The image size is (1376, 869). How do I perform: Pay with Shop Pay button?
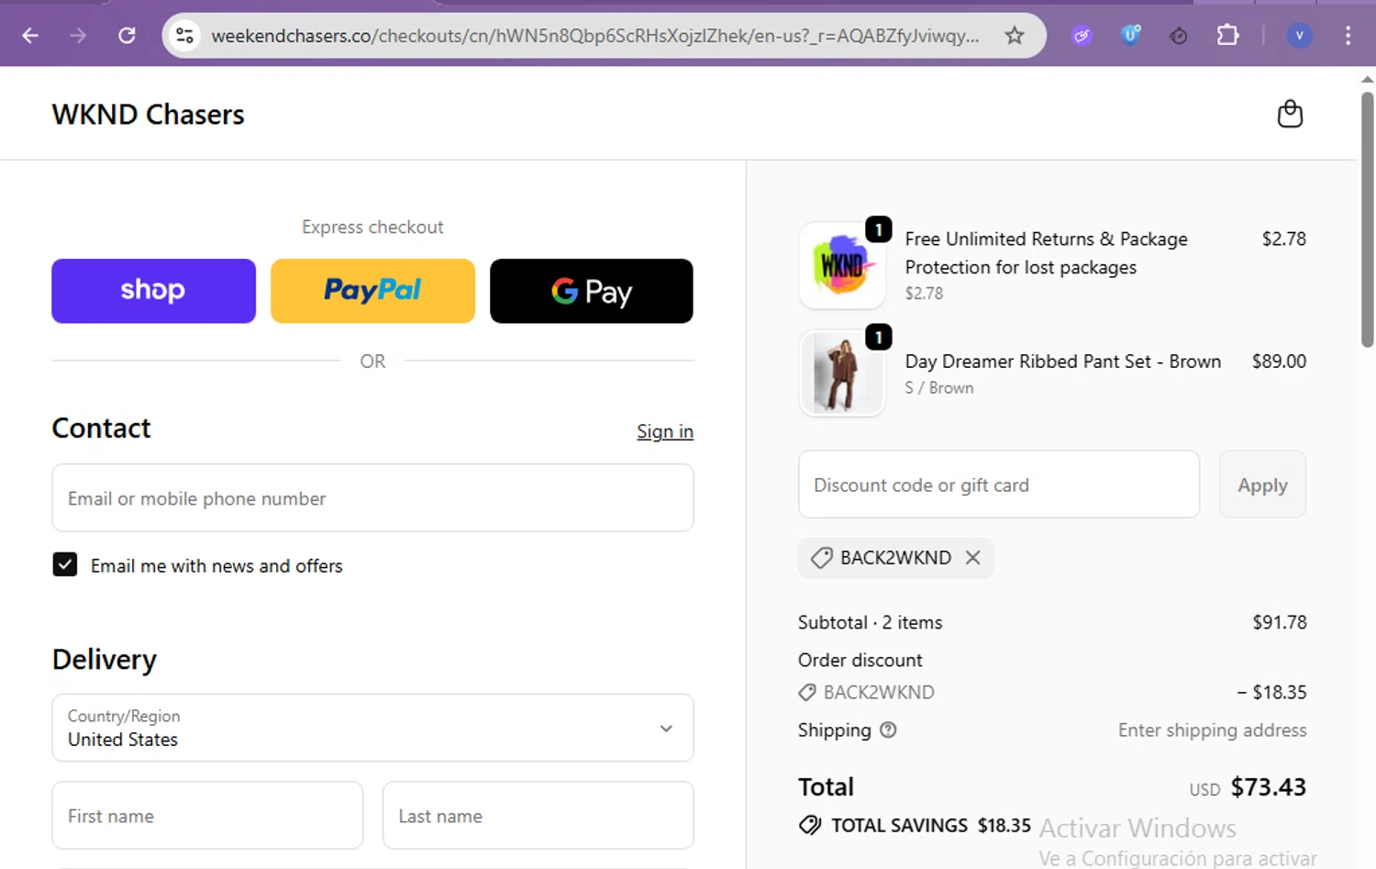point(153,291)
